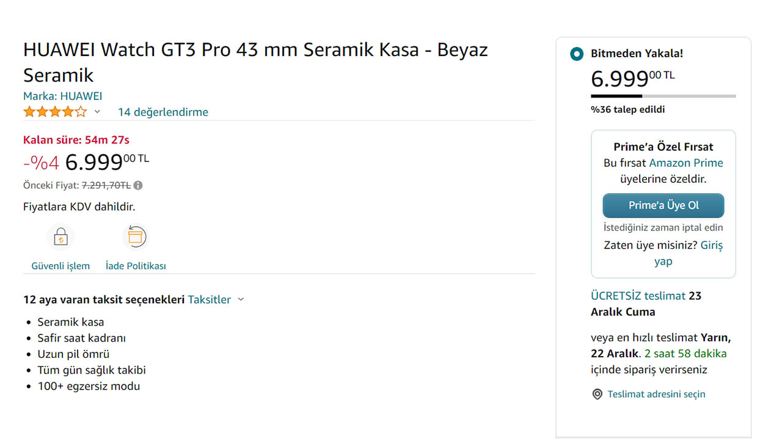This screenshot has width=782, height=439.
Task: Click the info icon beside previous price
Action: (138, 185)
